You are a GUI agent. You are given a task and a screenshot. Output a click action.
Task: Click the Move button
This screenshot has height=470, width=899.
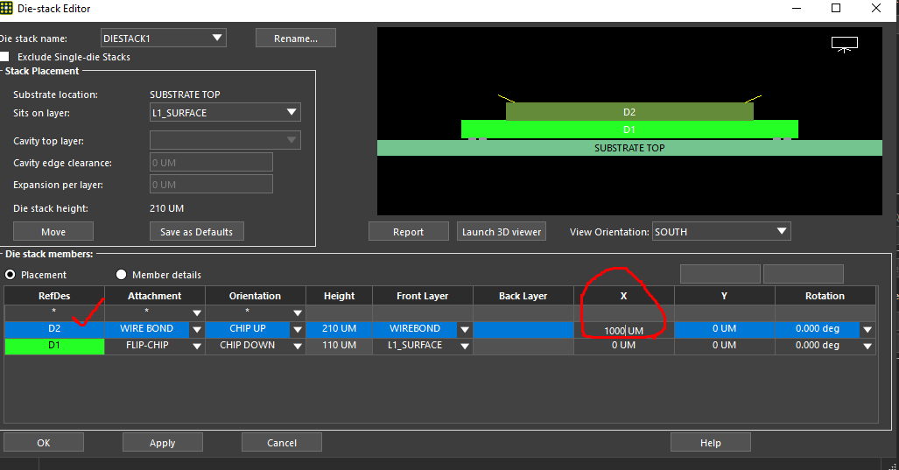coord(53,232)
